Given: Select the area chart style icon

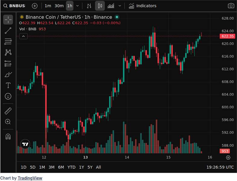Looking at the screenshot, I should pyautogui.click(x=111, y=6).
